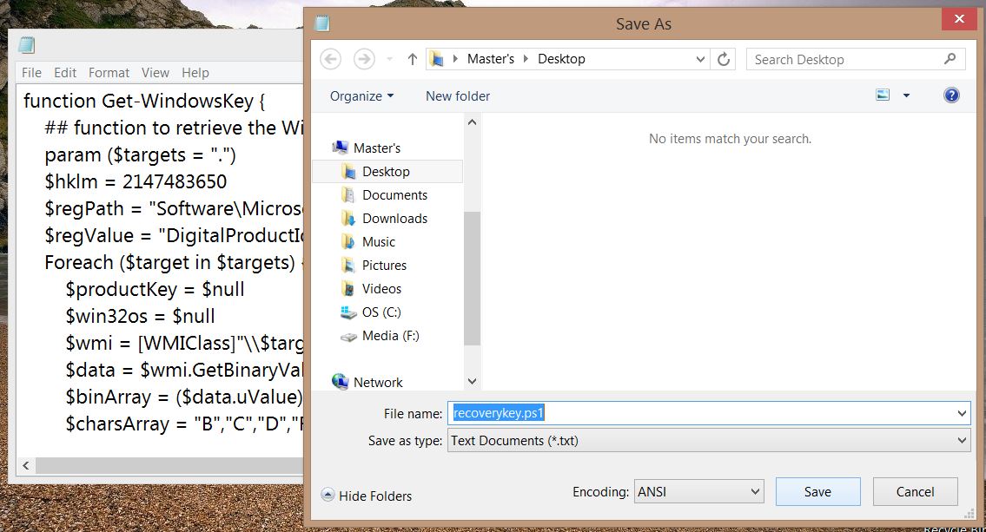
Task: Select the Downloads folder icon
Action: pos(347,218)
